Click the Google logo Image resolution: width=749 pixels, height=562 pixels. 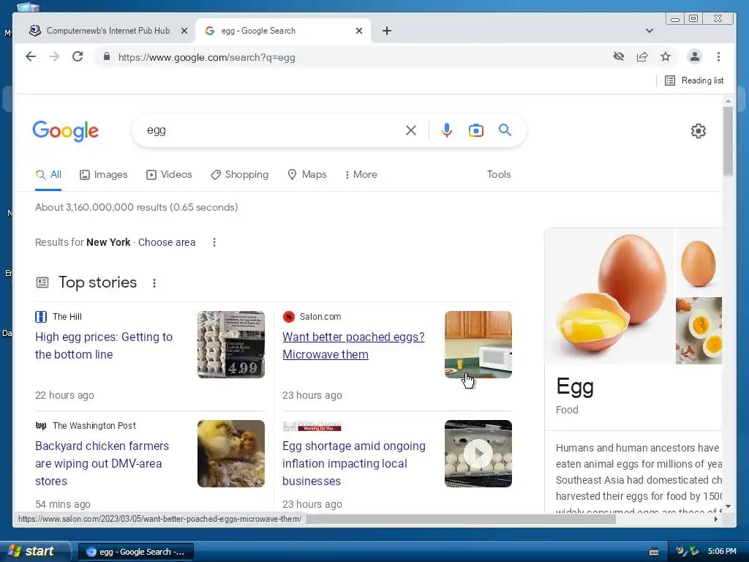(65, 130)
